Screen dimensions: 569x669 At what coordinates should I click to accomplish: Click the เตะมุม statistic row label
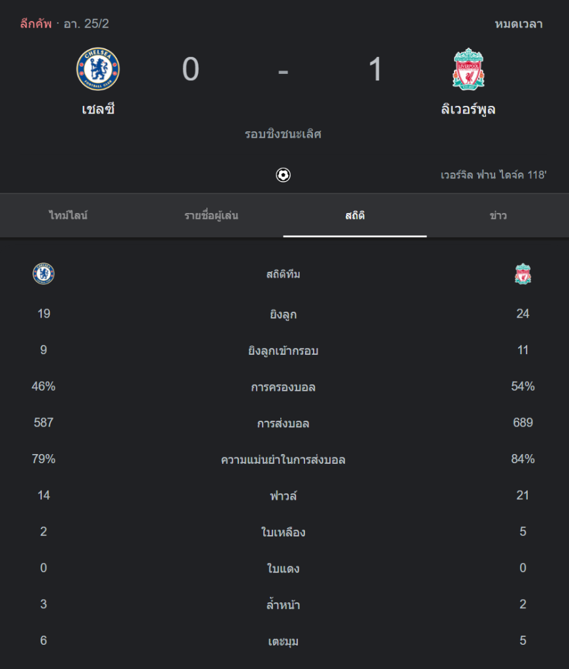tap(284, 642)
